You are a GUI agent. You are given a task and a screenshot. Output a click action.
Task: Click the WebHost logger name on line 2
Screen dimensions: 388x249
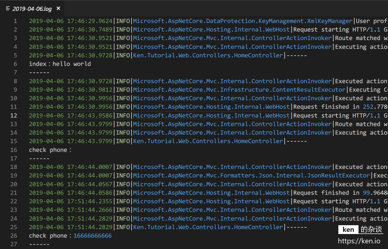(278, 29)
